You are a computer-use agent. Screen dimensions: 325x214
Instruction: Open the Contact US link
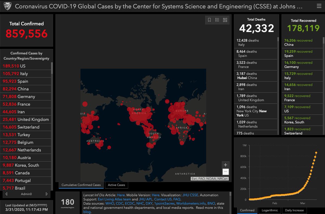(x=163, y=199)
